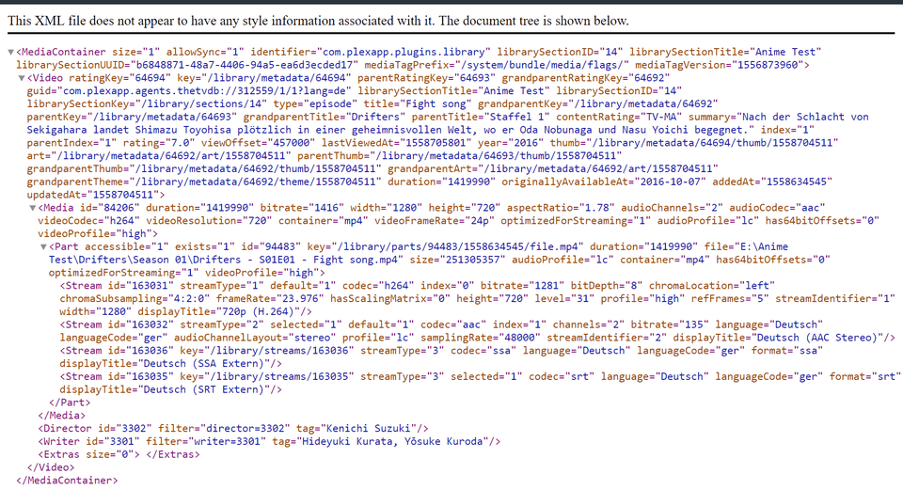Viewport: 903px width, 490px height.
Task: Click the originallyAvailableAt "2016-10-07" value
Action: pos(670,182)
